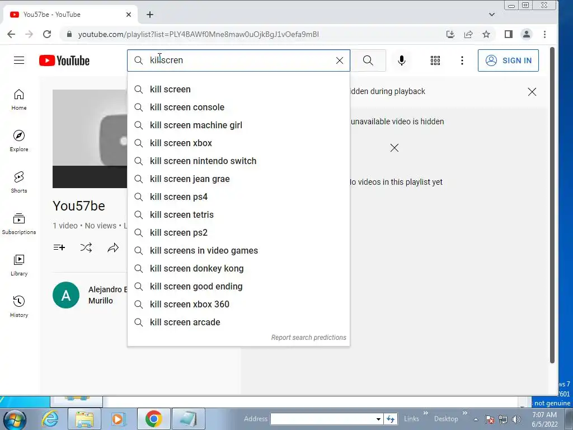
Task: Open History in the sidebar
Action: (19, 307)
